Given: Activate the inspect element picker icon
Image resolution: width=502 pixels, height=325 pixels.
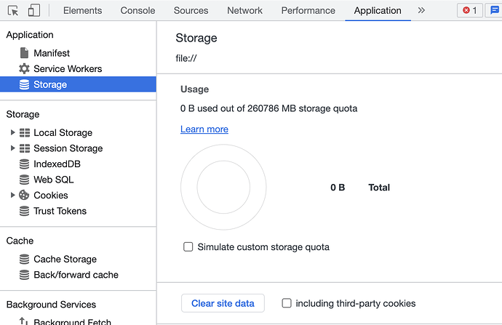Looking at the screenshot, I should coord(13,11).
